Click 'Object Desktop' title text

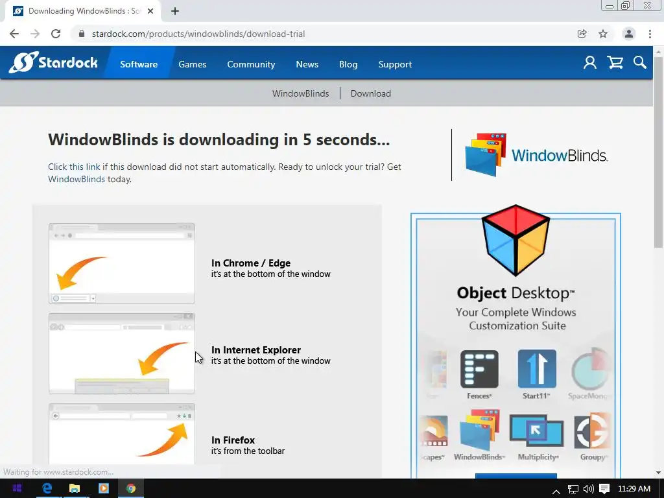[x=516, y=293]
